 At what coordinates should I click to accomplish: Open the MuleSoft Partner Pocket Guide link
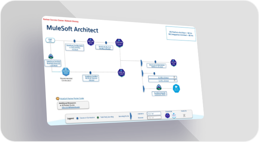[72, 99]
